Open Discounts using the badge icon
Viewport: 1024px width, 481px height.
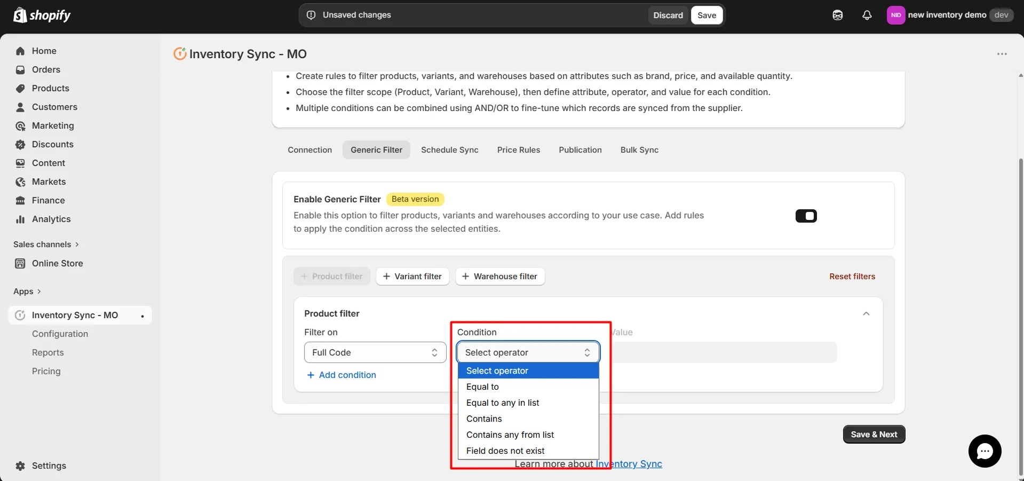tap(20, 145)
